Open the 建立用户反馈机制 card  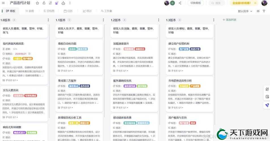pyautogui.click(x=190, y=57)
